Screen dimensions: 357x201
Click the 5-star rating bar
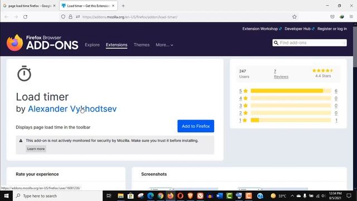point(291,91)
